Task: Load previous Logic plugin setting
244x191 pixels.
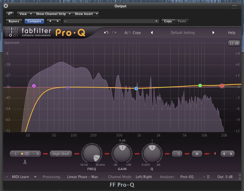Action: (x=50, y=21)
